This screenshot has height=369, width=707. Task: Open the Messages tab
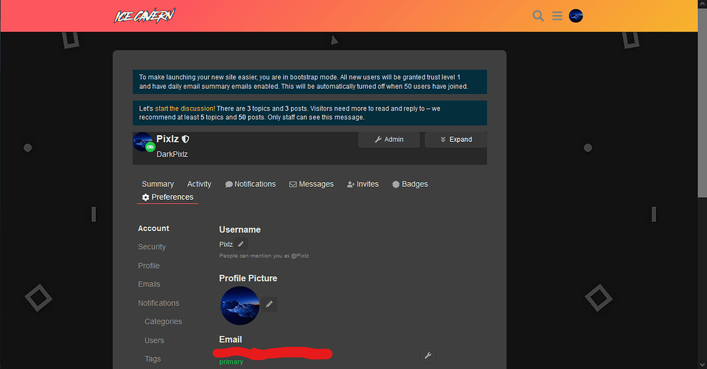pos(311,184)
